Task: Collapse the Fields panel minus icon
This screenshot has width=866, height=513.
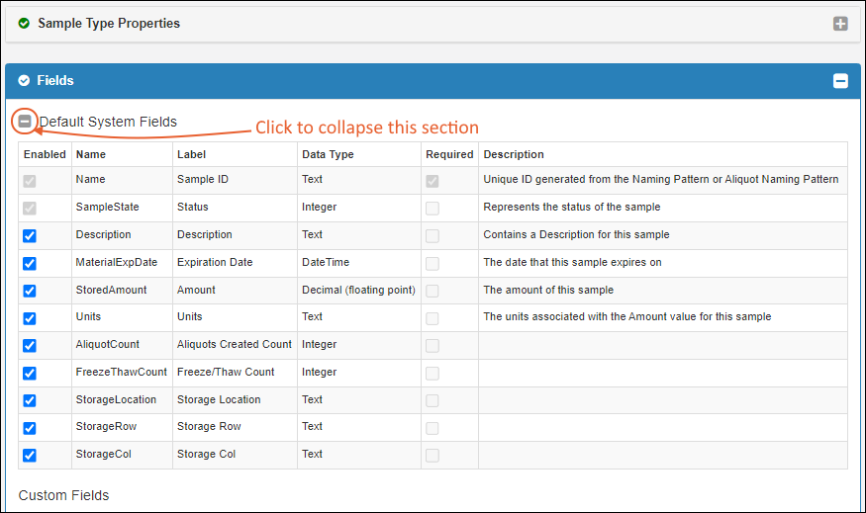Action: [840, 81]
